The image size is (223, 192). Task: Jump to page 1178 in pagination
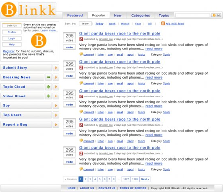click(135, 179)
